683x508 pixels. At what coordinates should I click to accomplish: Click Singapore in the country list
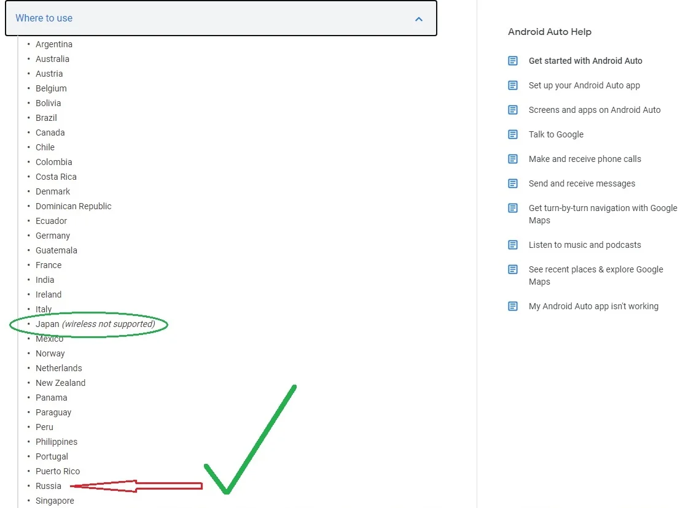tap(55, 501)
